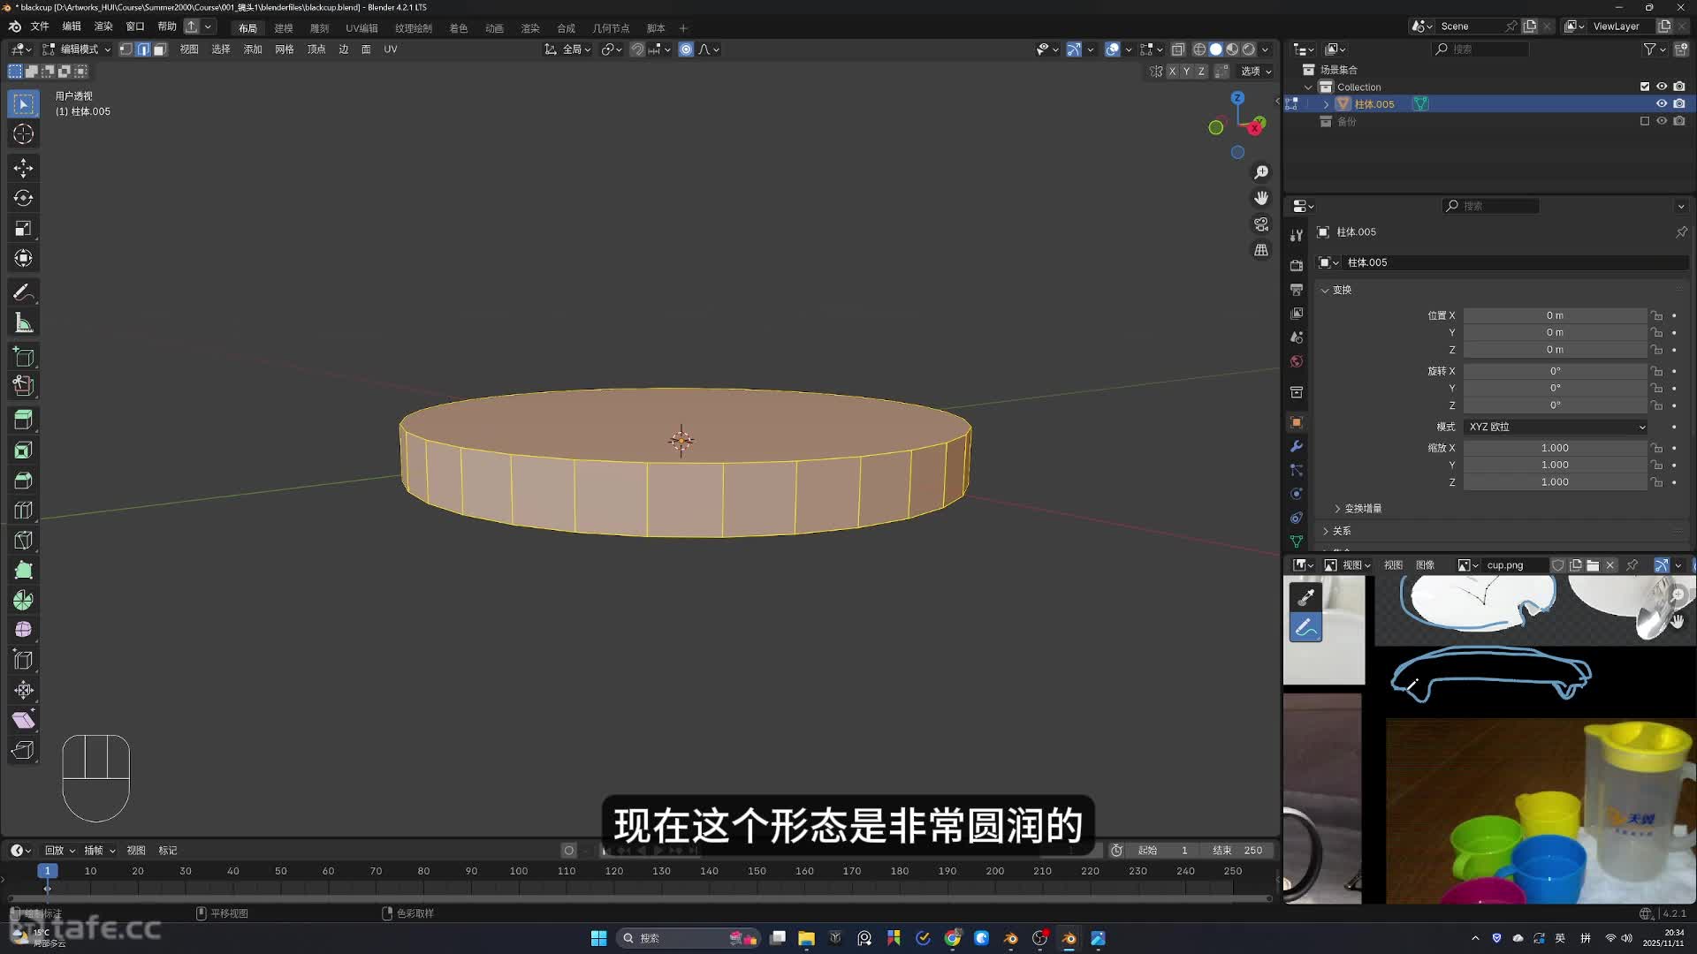This screenshot has width=1697, height=954.
Task: Open XYZ 欧拉 rotation mode dropdown
Action: tap(1556, 427)
